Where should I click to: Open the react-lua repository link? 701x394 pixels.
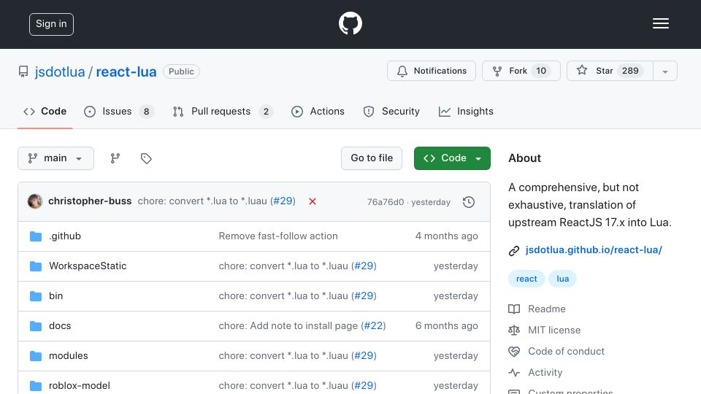(126, 72)
